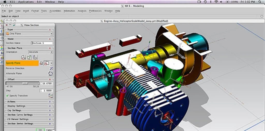Image resolution: width=265 pixels, height=131 pixels.
Task: Expand the Section Series Settings section
Action: (50, 124)
